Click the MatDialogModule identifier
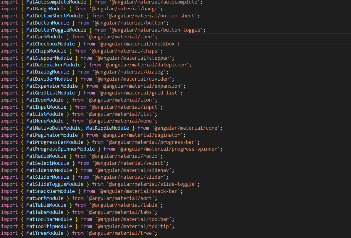The height and width of the screenshot is (238, 351). (x=48, y=72)
